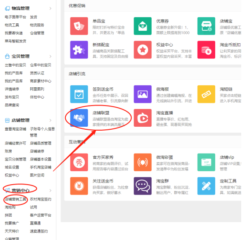This screenshot has height=240, width=249.
Task: Open the 店铺vip card icon
Action: [x=206, y=162]
